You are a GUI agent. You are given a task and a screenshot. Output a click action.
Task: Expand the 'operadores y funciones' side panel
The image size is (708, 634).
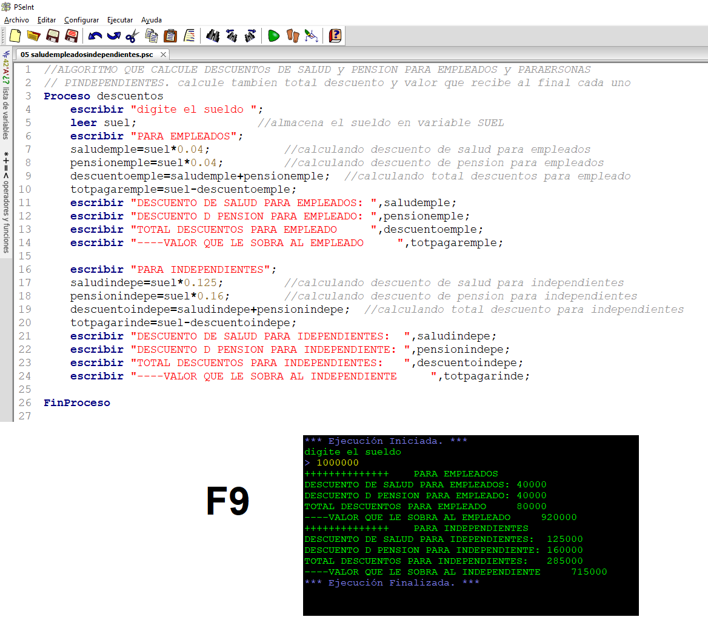pos(6,203)
